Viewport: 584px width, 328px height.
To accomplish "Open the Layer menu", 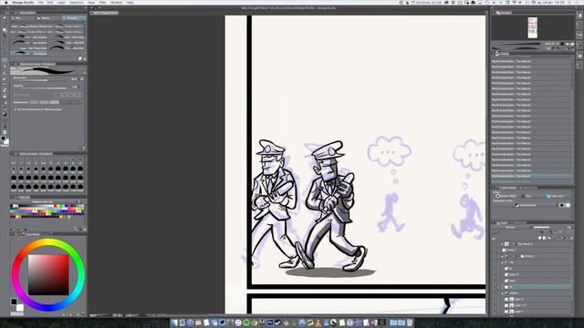I will (61, 3).
